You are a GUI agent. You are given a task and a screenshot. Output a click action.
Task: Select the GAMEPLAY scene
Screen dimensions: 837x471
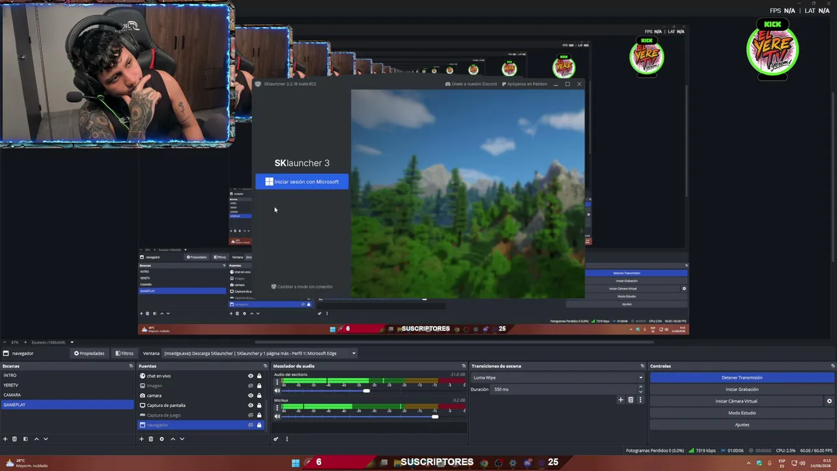tap(67, 405)
